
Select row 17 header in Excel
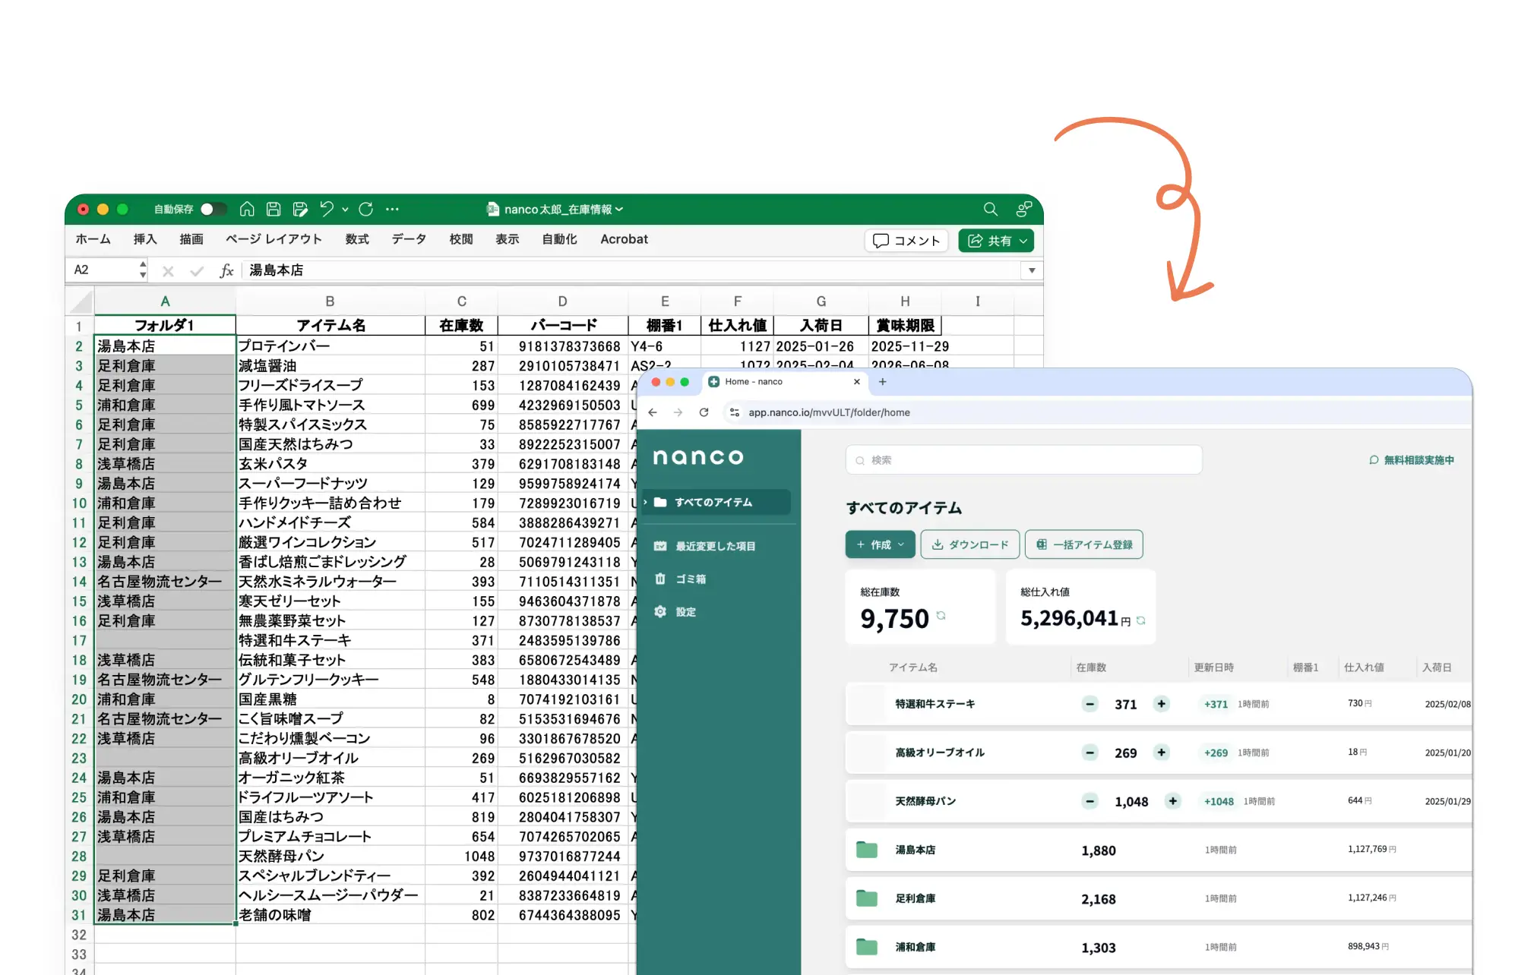click(x=79, y=640)
